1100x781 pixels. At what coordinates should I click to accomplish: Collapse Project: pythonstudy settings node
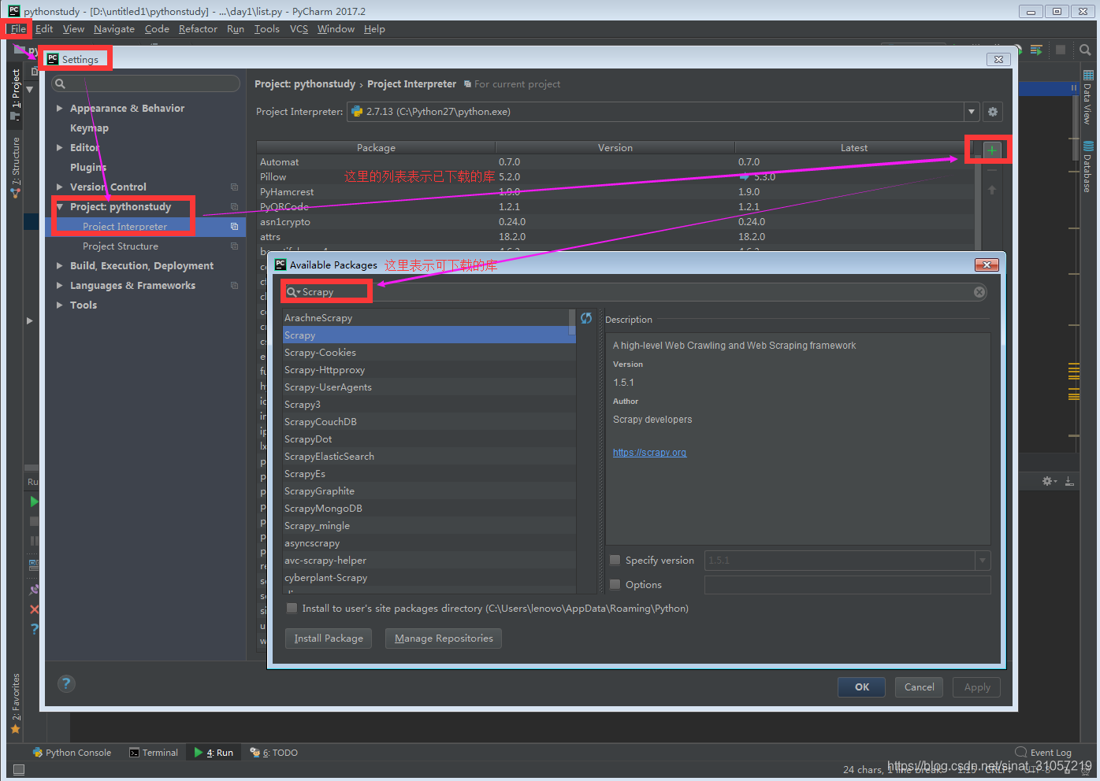tap(59, 206)
